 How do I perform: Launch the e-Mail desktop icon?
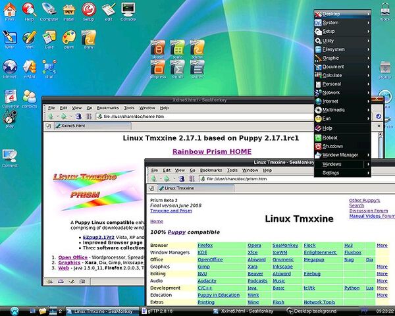tap(29, 67)
